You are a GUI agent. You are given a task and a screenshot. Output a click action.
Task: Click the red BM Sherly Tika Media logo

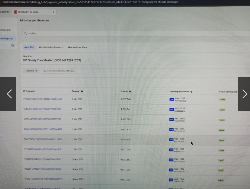(x=15, y=12)
